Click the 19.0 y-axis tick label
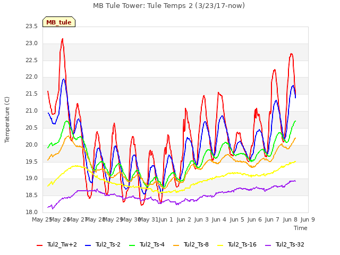 (x=32, y=178)
